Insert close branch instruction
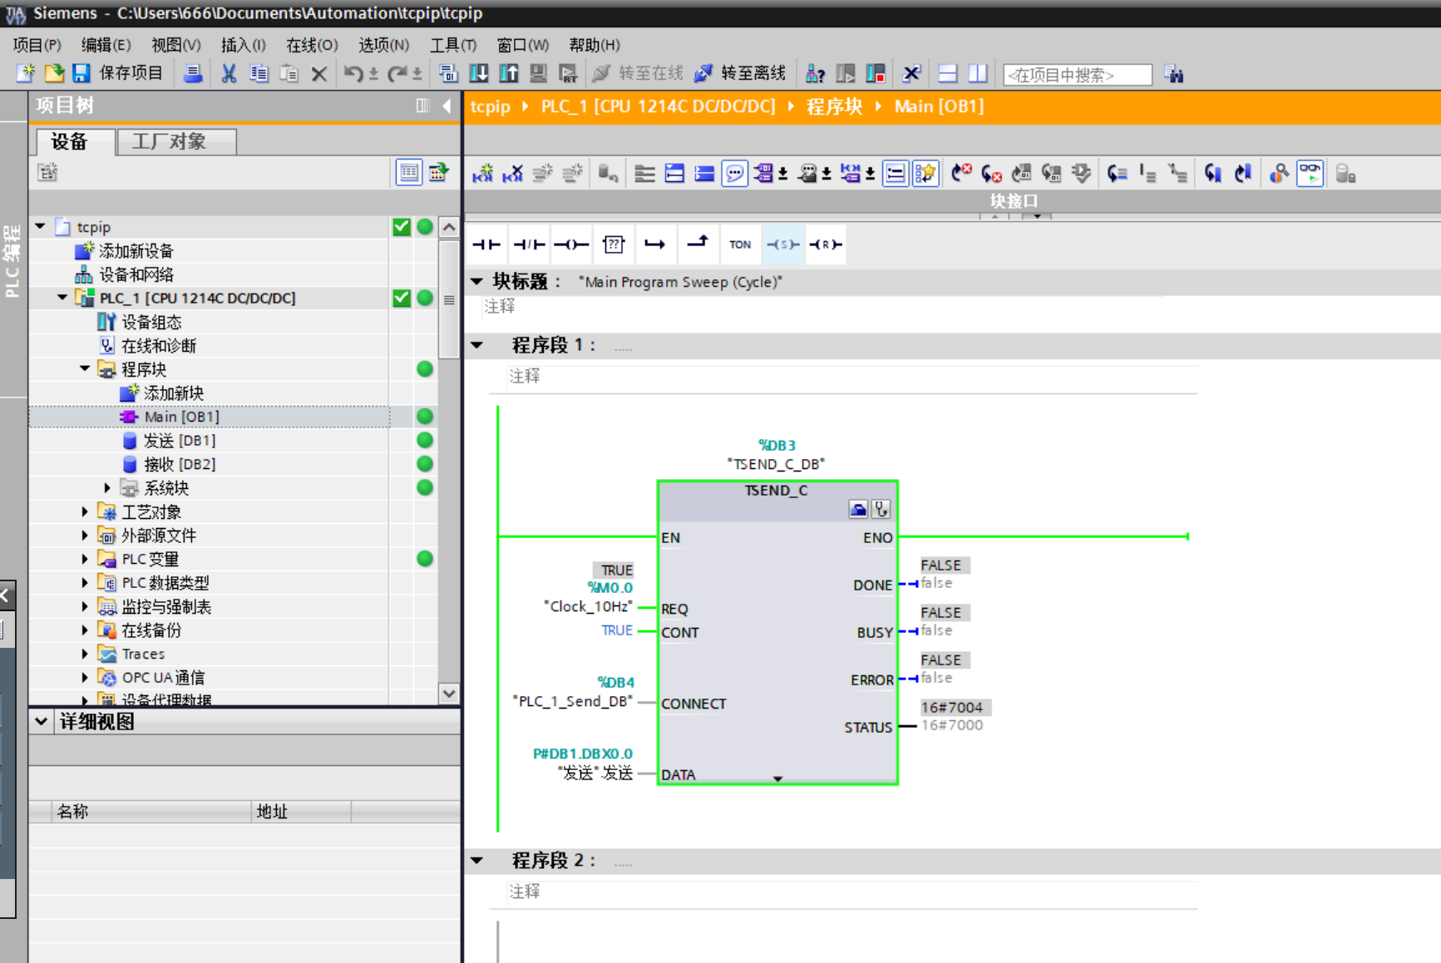This screenshot has height=963, width=1441. click(698, 244)
